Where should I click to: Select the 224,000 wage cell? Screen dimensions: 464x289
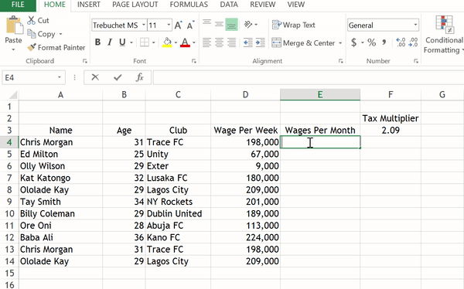246,237
